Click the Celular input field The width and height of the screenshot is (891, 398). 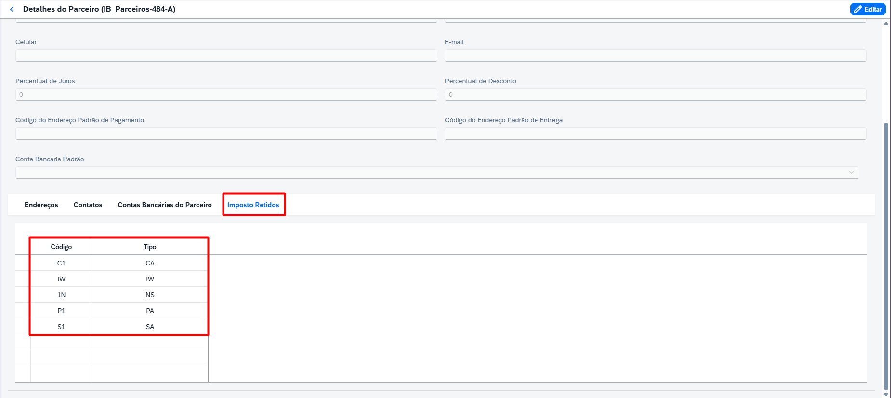[x=226, y=55]
